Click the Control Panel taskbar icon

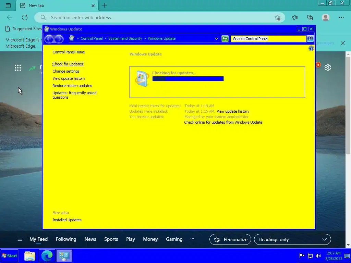pyautogui.click(x=64, y=256)
